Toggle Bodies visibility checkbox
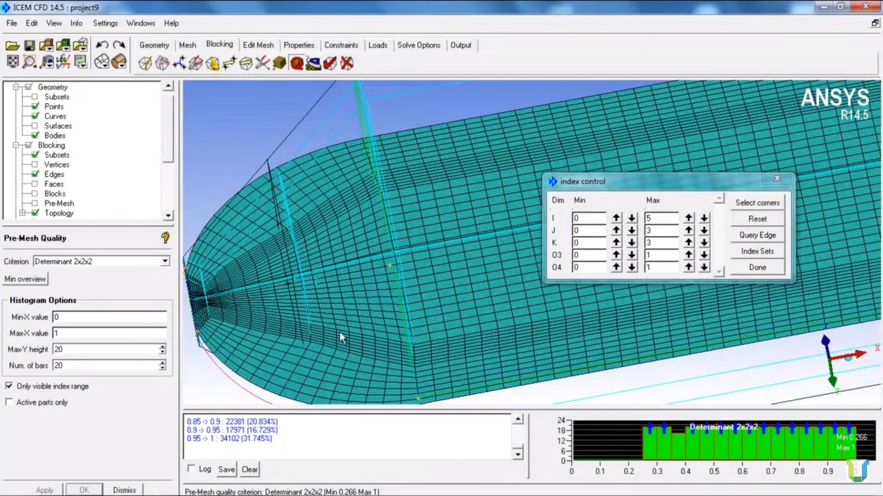This screenshot has height=496, width=883. click(35, 135)
